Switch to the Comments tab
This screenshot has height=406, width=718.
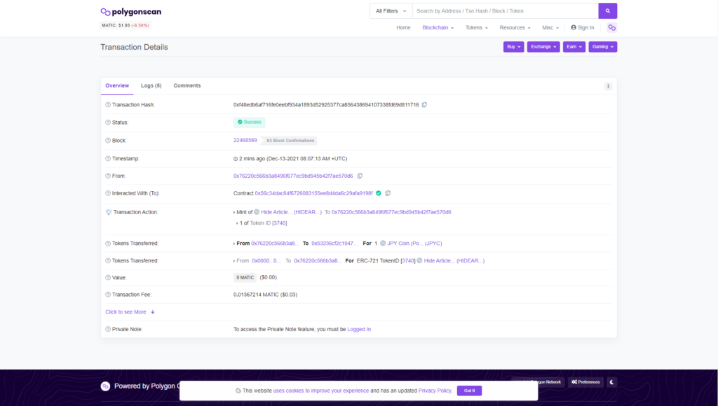[x=187, y=86]
